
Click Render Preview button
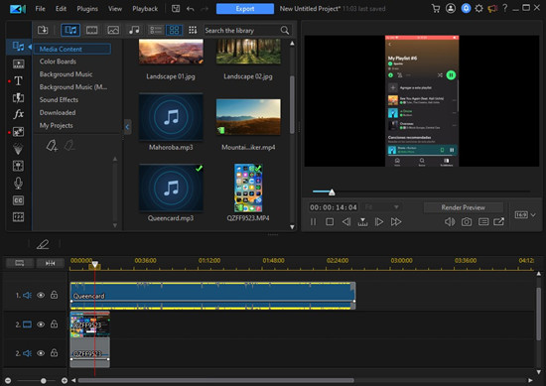click(464, 207)
